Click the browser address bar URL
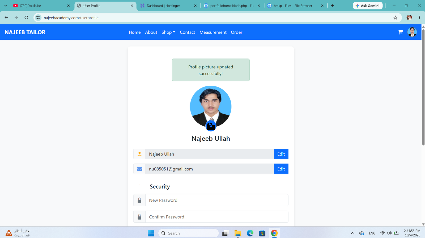Viewport: 425px width, 238px height. point(71,18)
